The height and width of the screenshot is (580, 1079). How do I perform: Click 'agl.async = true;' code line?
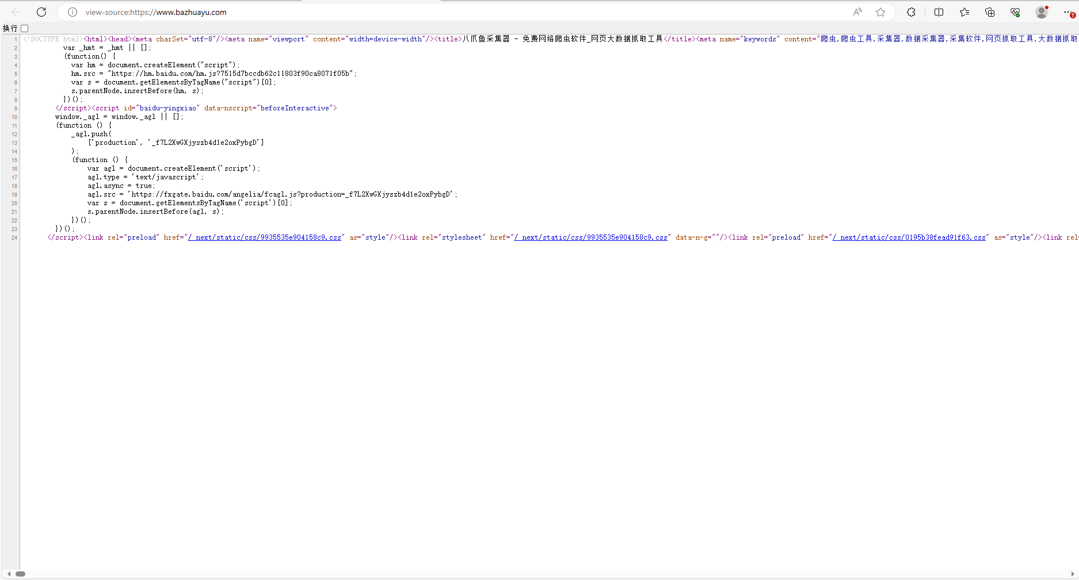[121, 186]
